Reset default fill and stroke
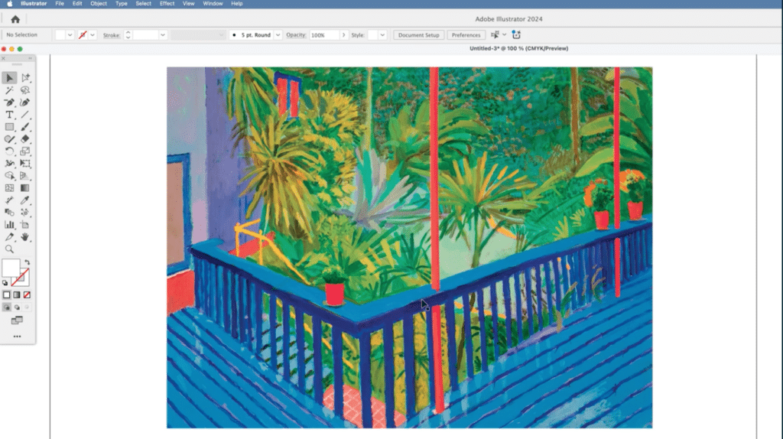 point(5,283)
